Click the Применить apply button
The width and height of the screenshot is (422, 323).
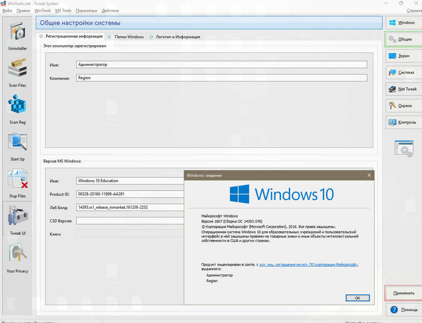[x=404, y=293]
